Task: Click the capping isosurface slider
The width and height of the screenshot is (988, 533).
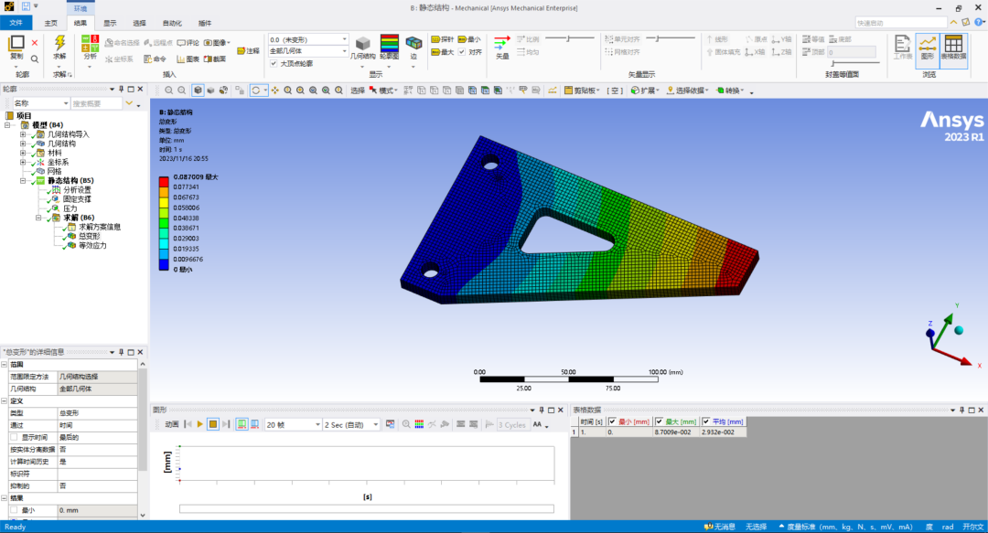Action: point(854,63)
